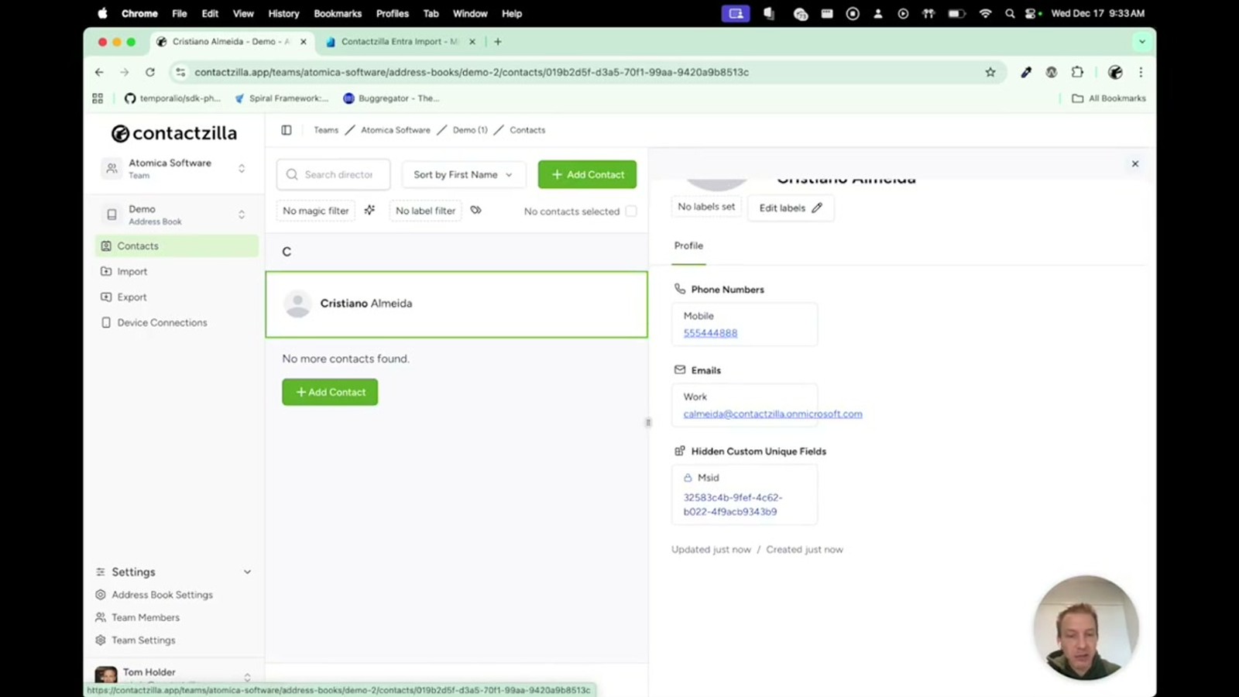Click the Msid value 32583c4b-9fef-4c62
The width and height of the screenshot is (1239, 697).
733,504
